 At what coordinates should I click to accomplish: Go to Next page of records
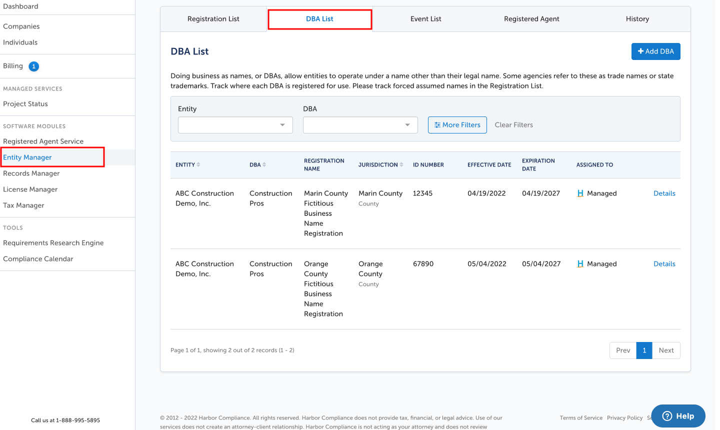666,350
